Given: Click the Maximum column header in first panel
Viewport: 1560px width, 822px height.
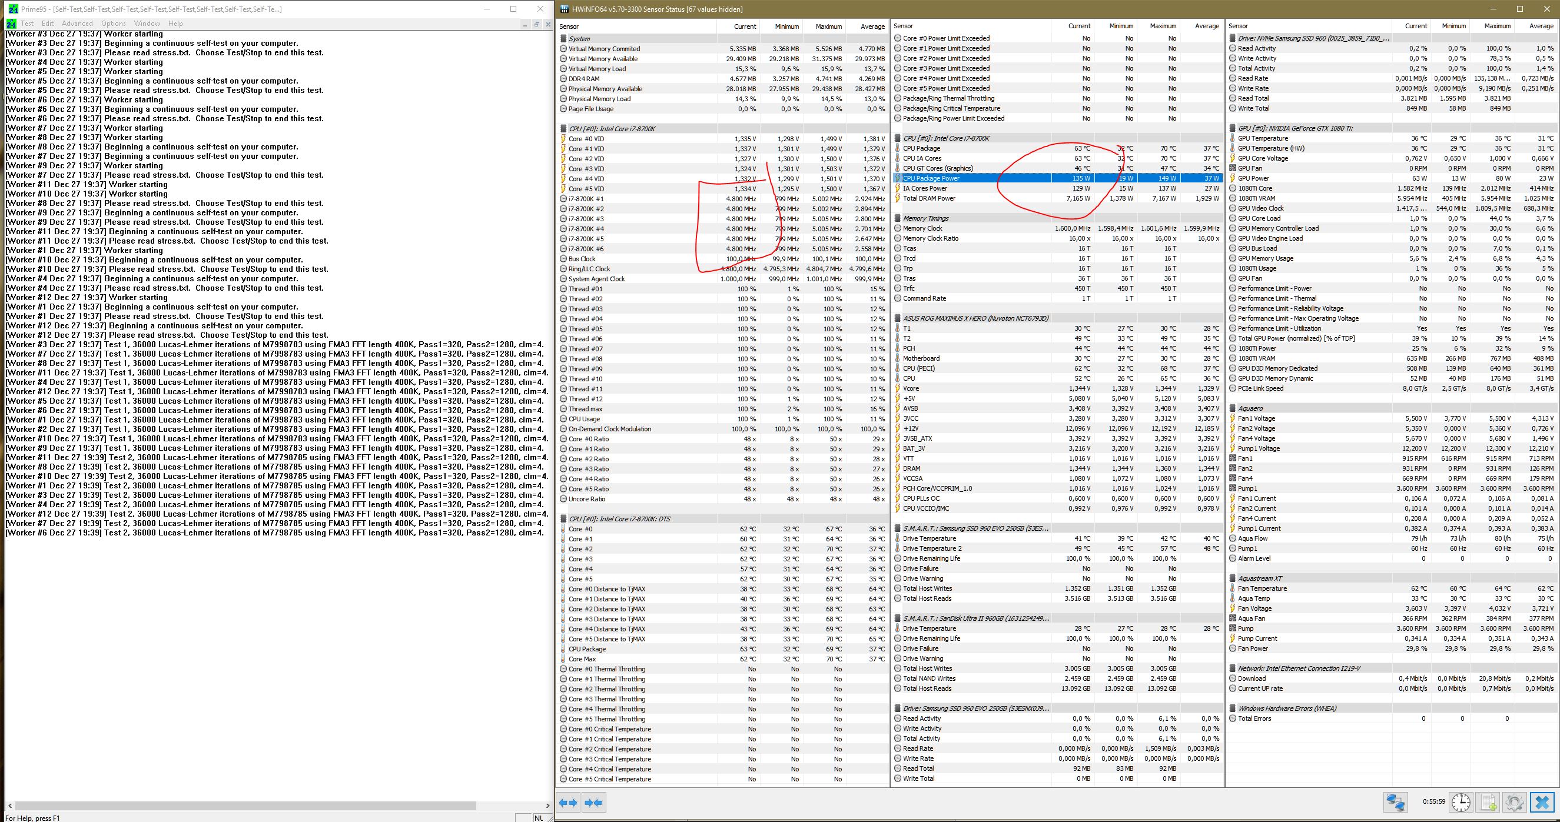Looking at the screenshot, I should pyautogui.click(x=828, y=26).
